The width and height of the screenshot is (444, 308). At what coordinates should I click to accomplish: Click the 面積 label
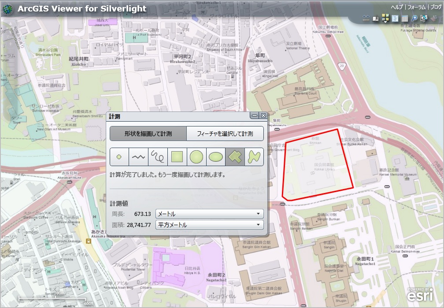(118, 225)
